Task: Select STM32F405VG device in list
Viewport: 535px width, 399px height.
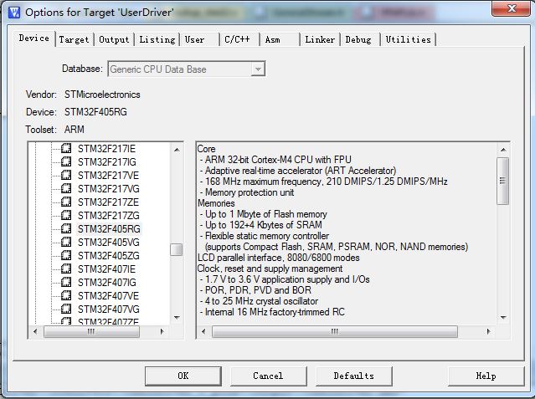Action: (x=109, y=242)
